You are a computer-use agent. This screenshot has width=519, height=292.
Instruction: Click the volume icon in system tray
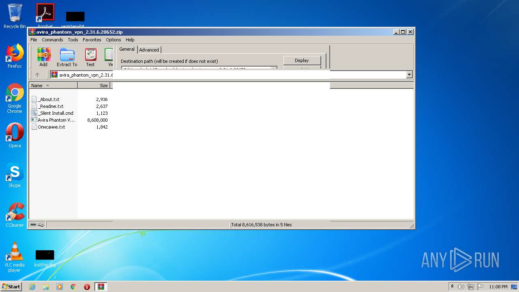tap(461, 287)
